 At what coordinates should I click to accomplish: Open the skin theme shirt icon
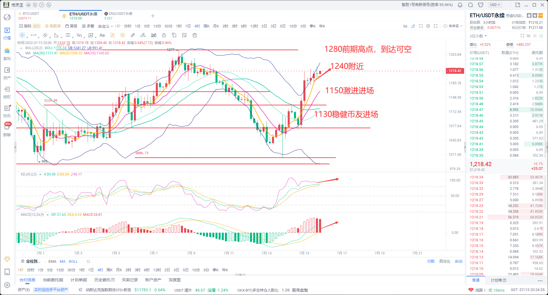(481, 5)
